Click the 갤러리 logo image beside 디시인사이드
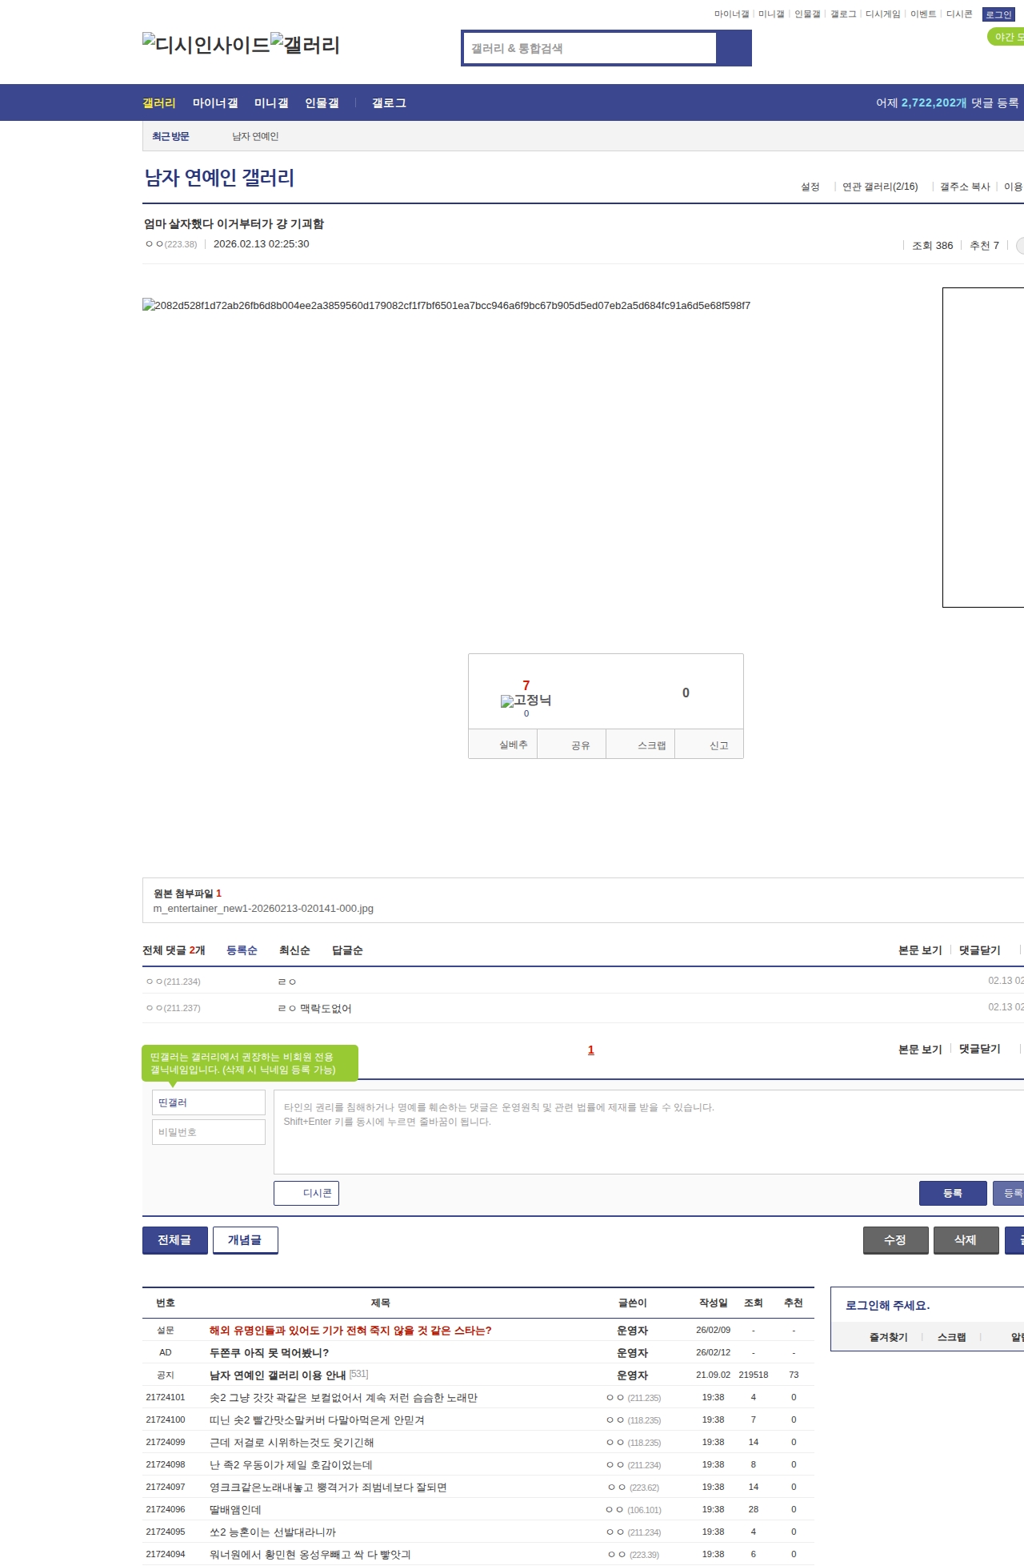This screenshot has height=1566, width=1024. pyautogui.click(x=305, y=44)
